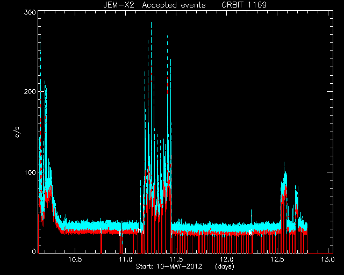
Task: Click the 'ORBIT 1169' title text
Action: (x=244, y=5)
